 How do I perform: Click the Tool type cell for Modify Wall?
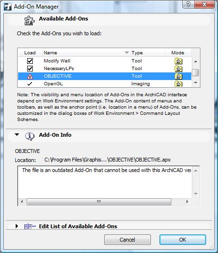[x=137, y=61]
